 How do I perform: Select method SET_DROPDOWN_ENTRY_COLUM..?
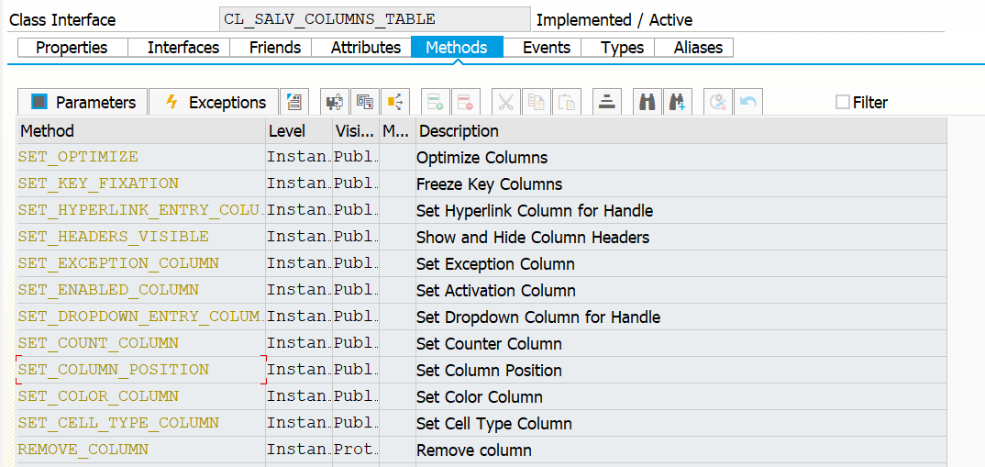tap(141, 317)
